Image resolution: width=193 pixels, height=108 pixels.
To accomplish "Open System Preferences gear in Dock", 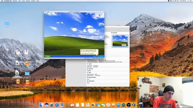I will click(123, 105).
